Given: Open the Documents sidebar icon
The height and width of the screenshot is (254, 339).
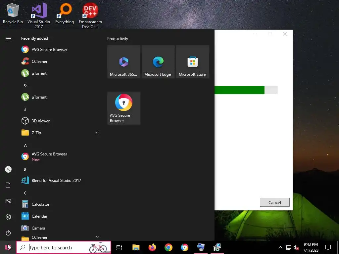Looking at the screenshot, I should coord(8,185).
